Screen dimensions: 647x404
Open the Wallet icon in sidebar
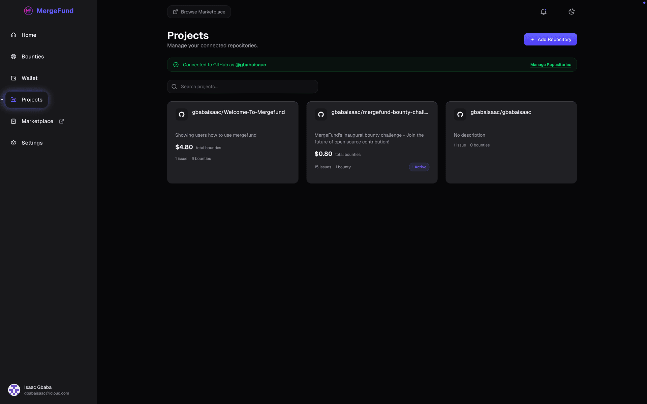point(13,78)
